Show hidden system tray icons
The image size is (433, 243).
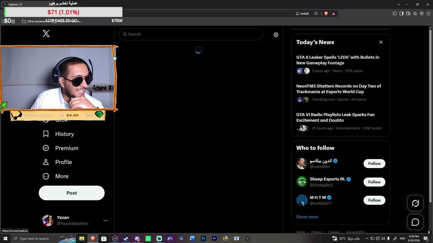click(367, 239)
